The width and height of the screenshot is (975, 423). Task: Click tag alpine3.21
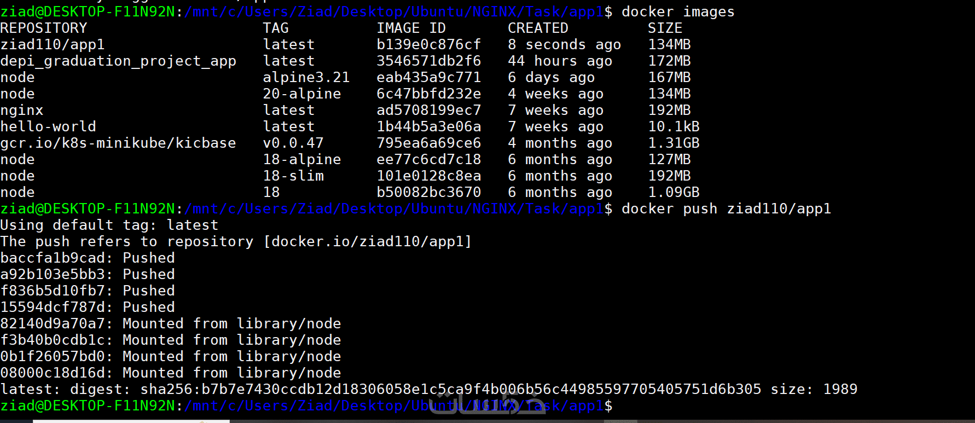306,77
